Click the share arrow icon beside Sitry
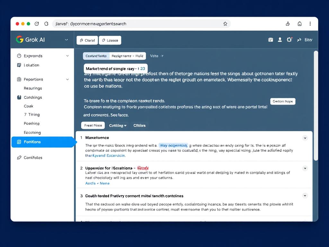The height and width of the screenshot is (247, 329). [x=299, y=40]
